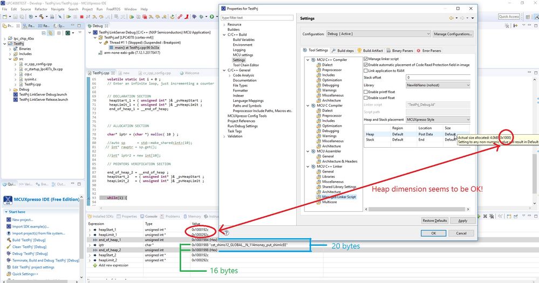Enable printf float checkbox
The image size is (539, 283).
point(366,92)
